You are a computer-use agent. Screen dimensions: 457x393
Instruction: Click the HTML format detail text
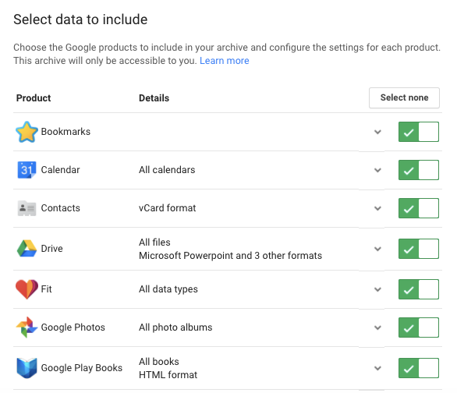(168, 374)
